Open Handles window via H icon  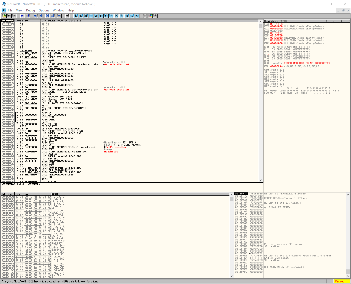pyautogui.click(x=101, y=16)
